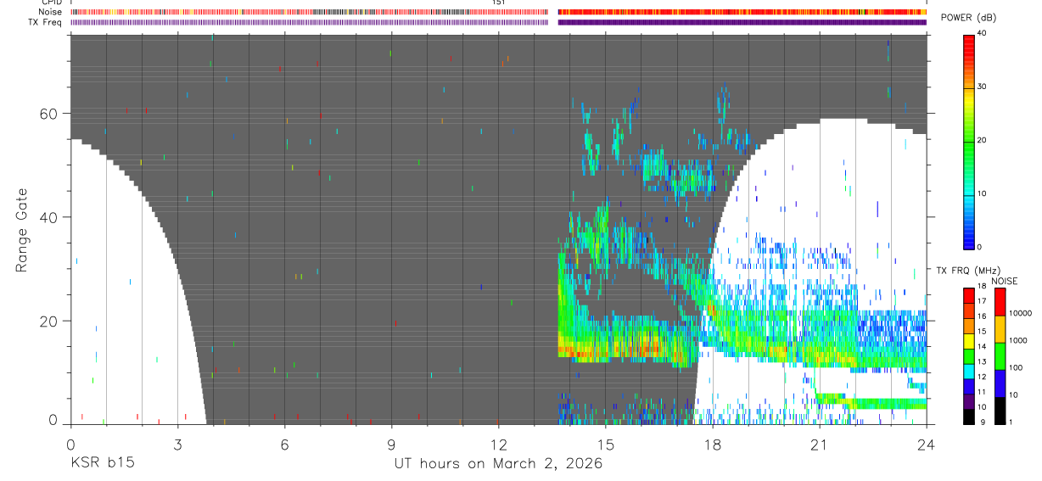This screenshot has width=1042, height=481.
Task: Select the '21' UT hour tick label
Action: click(820, 443)
